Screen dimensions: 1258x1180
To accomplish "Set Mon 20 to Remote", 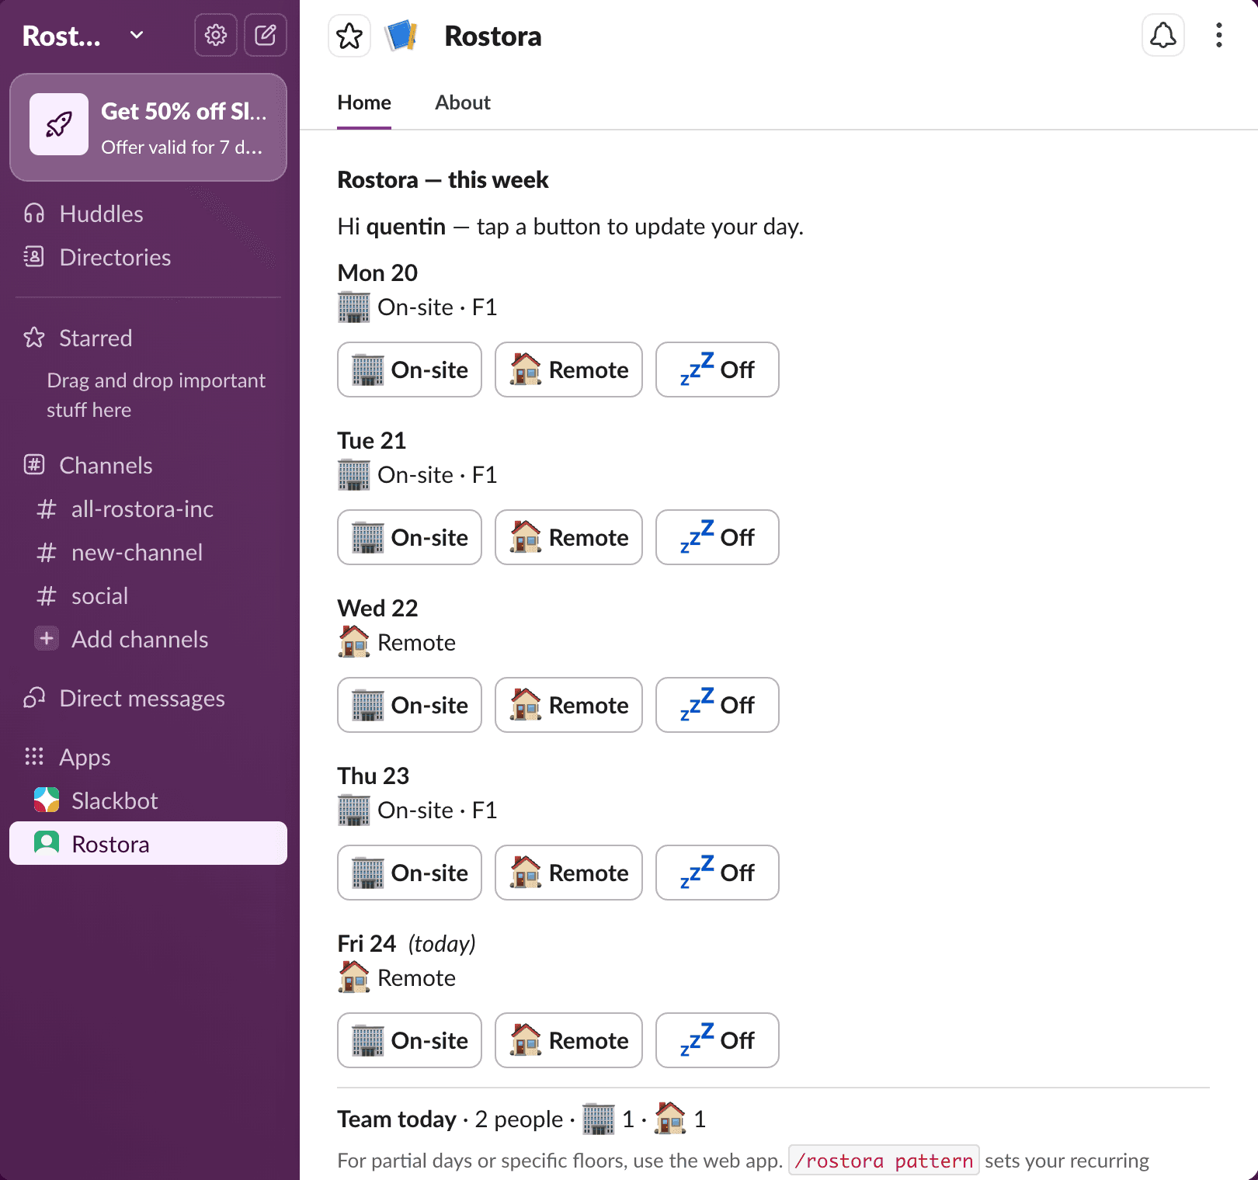I will 568,370.
